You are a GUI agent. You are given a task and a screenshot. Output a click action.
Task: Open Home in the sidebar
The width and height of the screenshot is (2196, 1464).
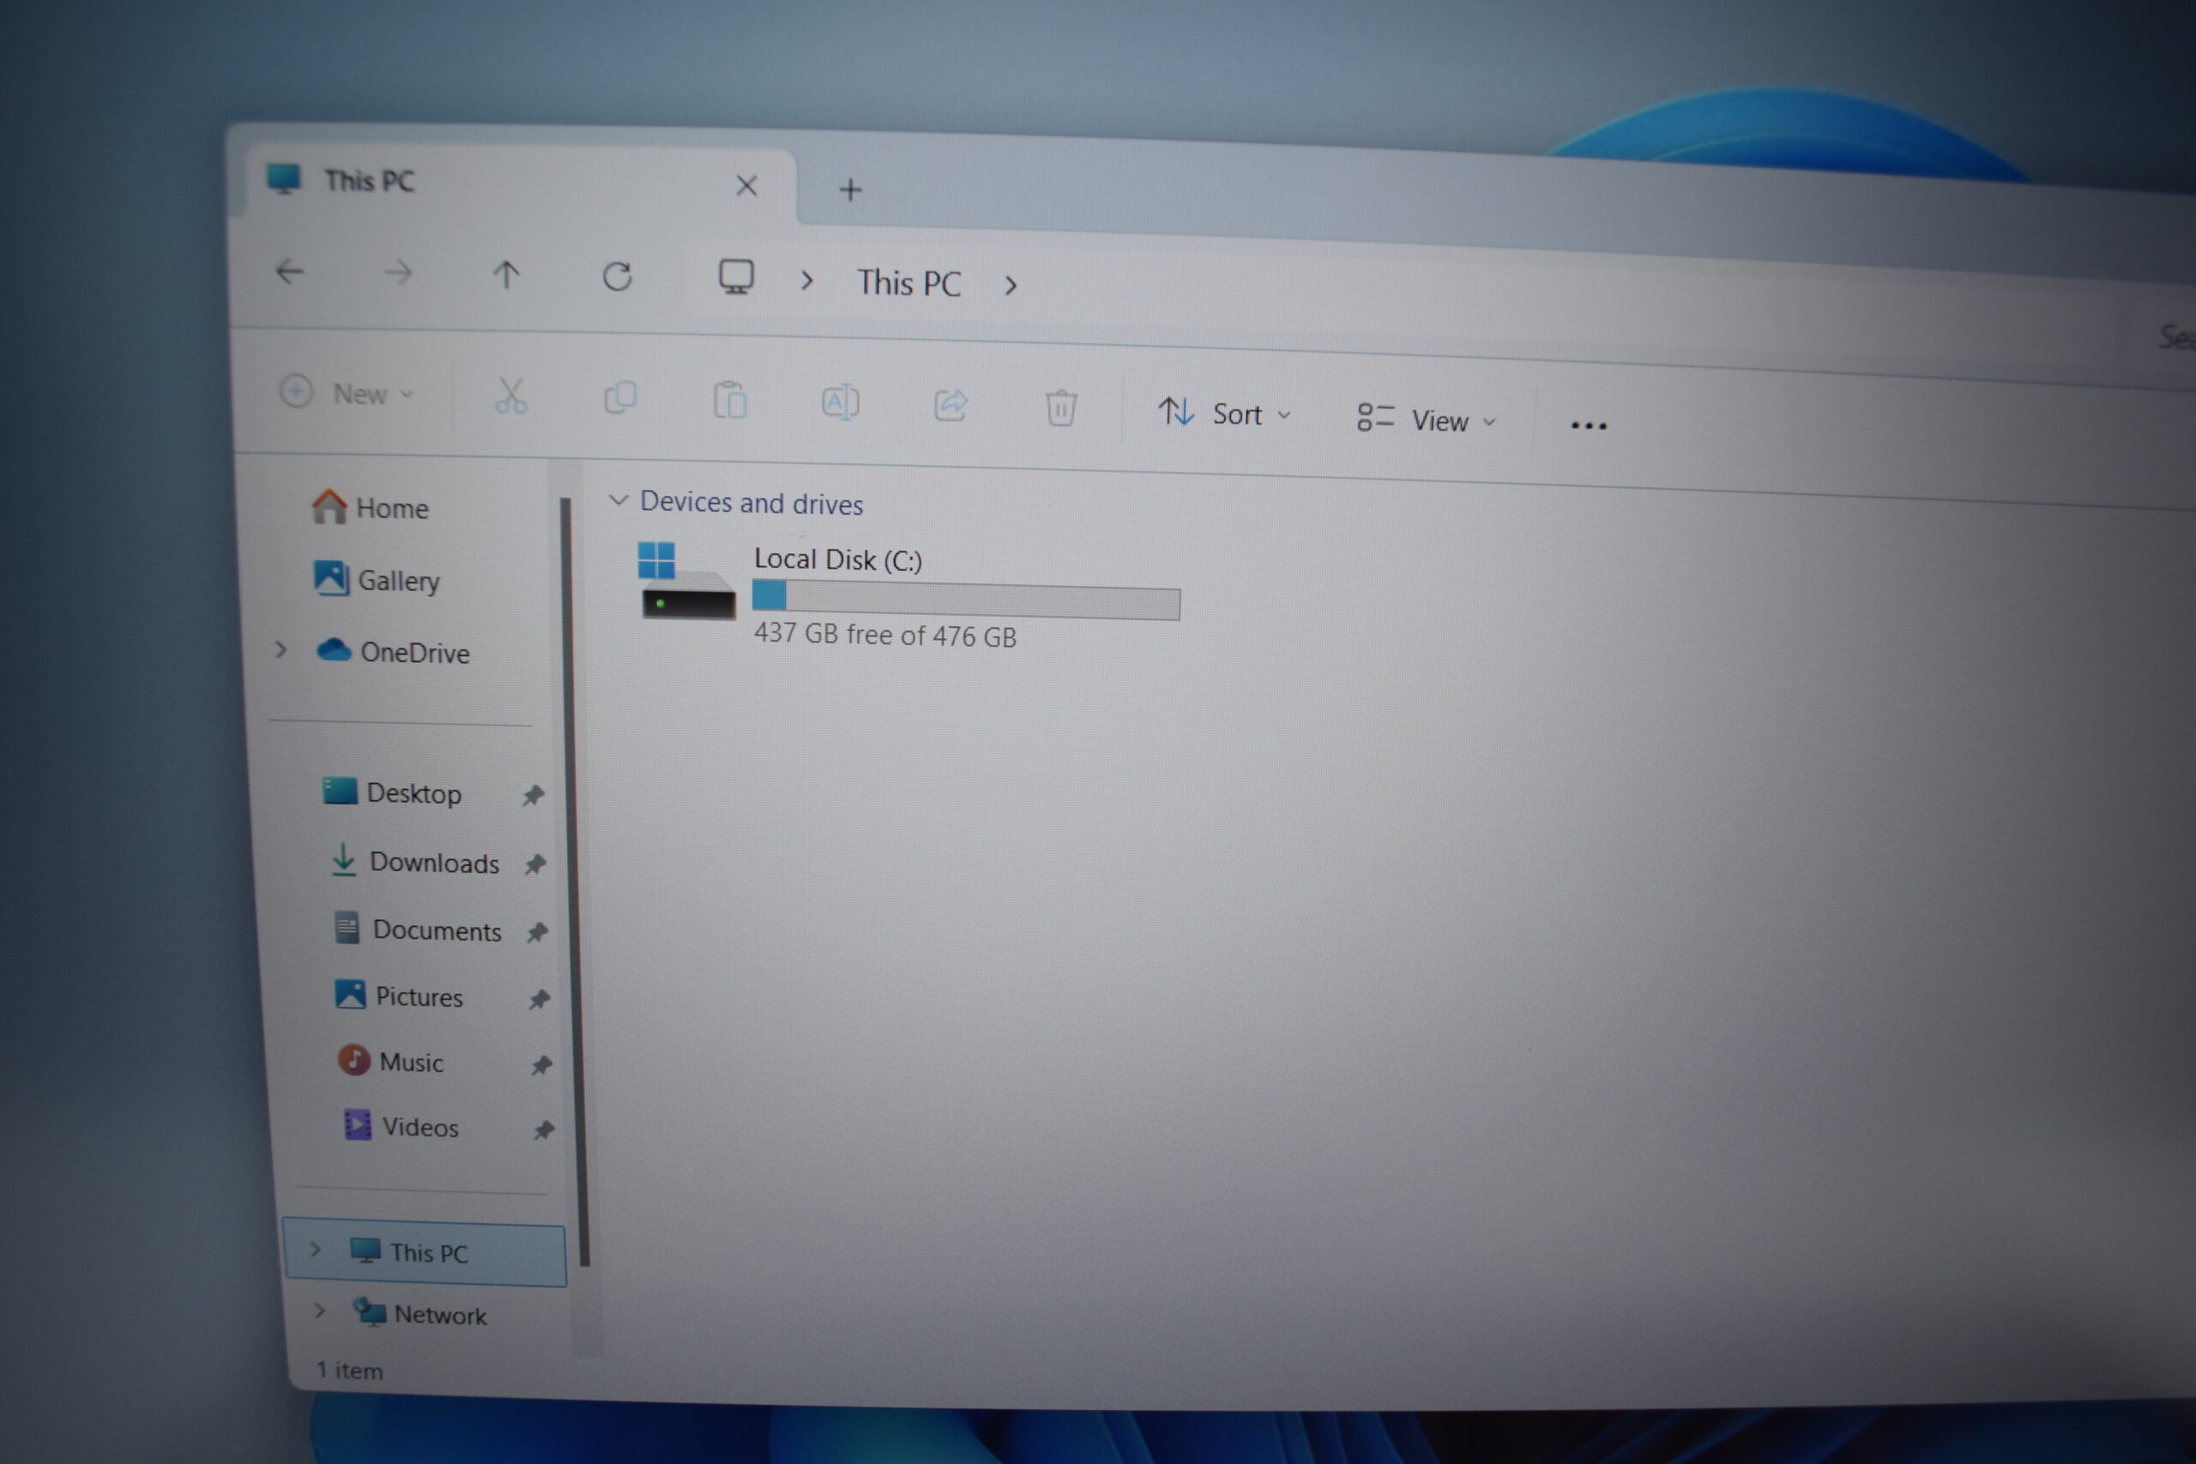click(x=371, y=507)
